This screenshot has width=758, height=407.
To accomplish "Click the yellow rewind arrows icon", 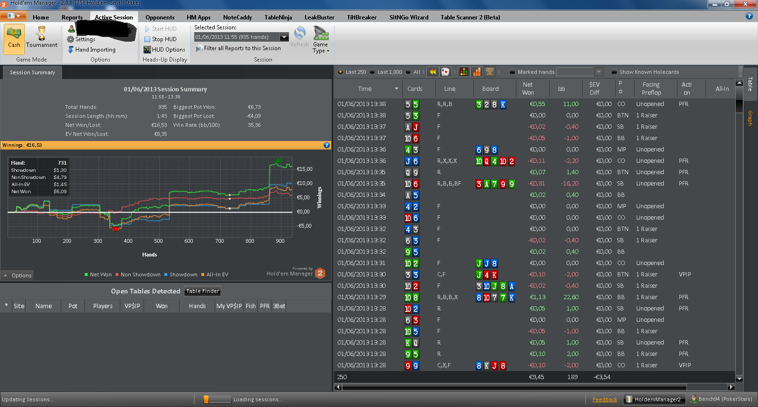I will point(433,72).
